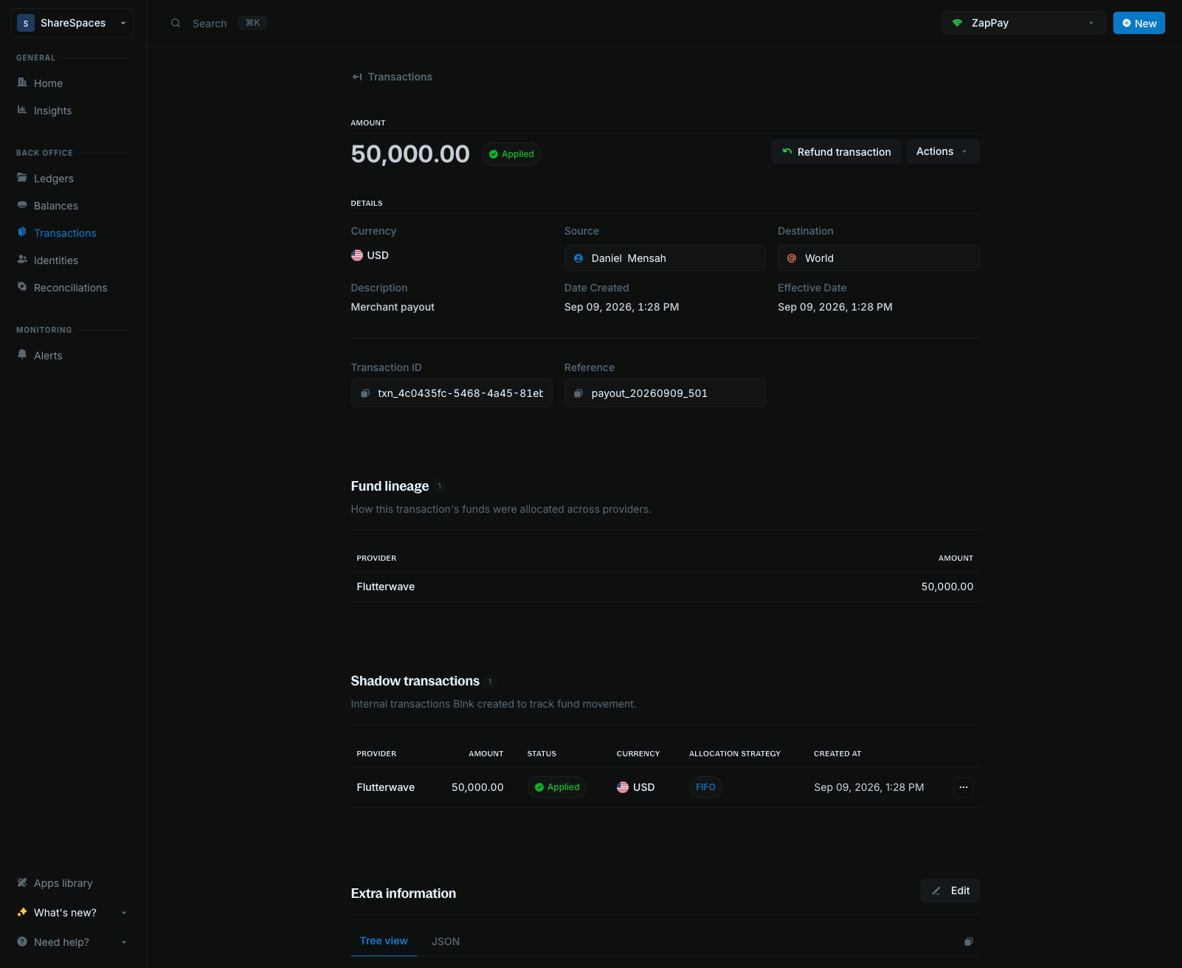
Task: Click Refund transaction button
Action: click(836, 151)
